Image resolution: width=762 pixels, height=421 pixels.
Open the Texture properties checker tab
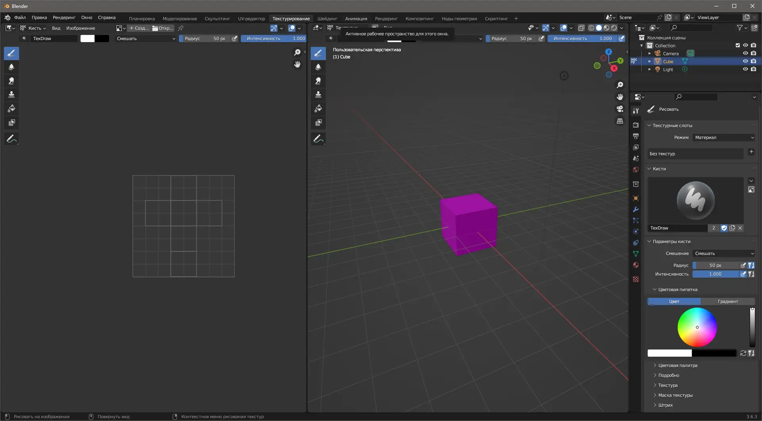click(636, 279)
